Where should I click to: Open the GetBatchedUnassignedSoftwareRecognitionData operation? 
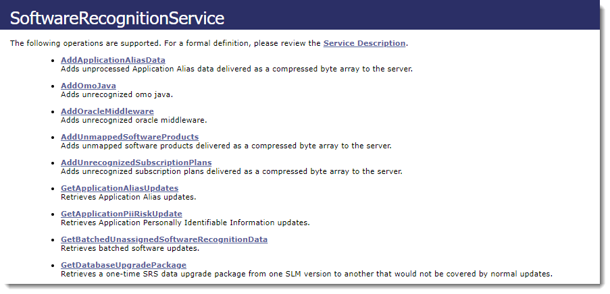click(x=163, y=239)
